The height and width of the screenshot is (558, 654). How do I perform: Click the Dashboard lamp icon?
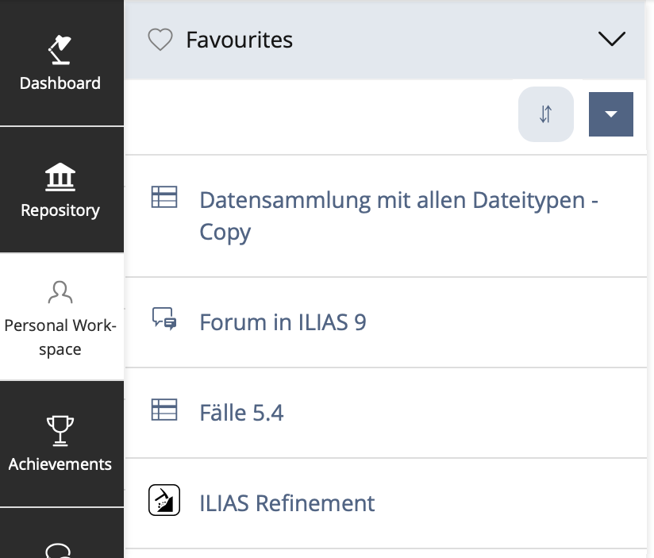(x=60, y=50)
